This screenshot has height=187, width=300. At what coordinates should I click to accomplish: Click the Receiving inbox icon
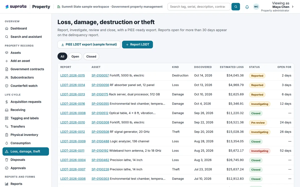(7, 110)
